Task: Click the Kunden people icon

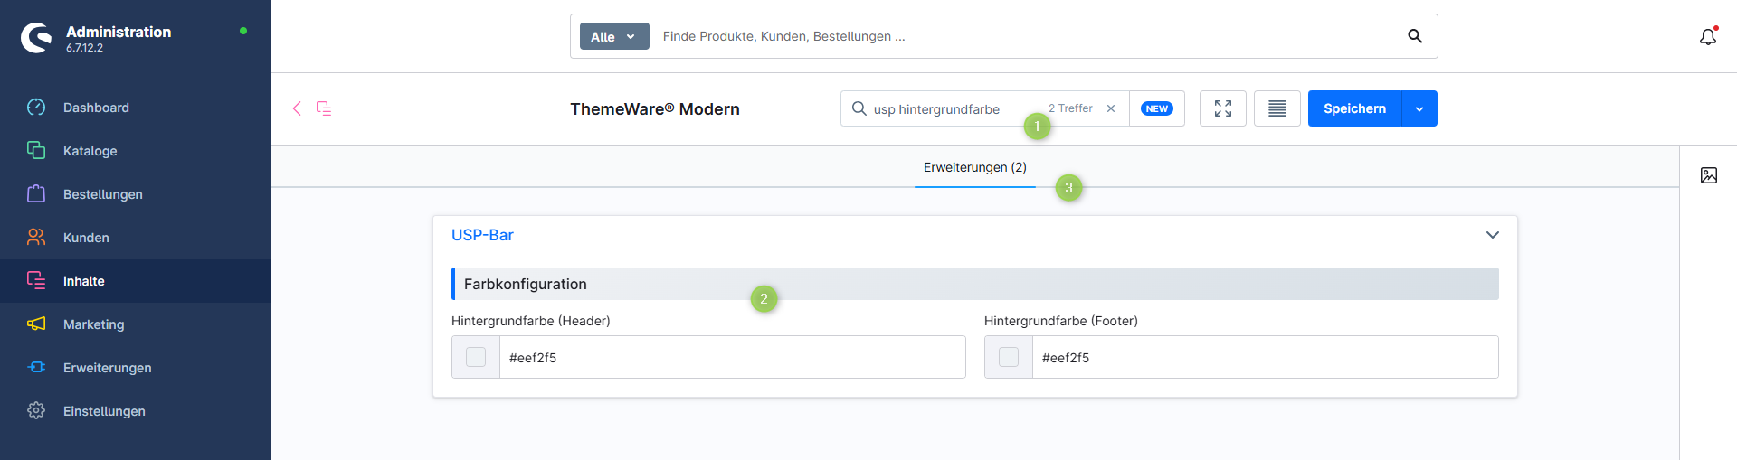Action: point(36,237)
